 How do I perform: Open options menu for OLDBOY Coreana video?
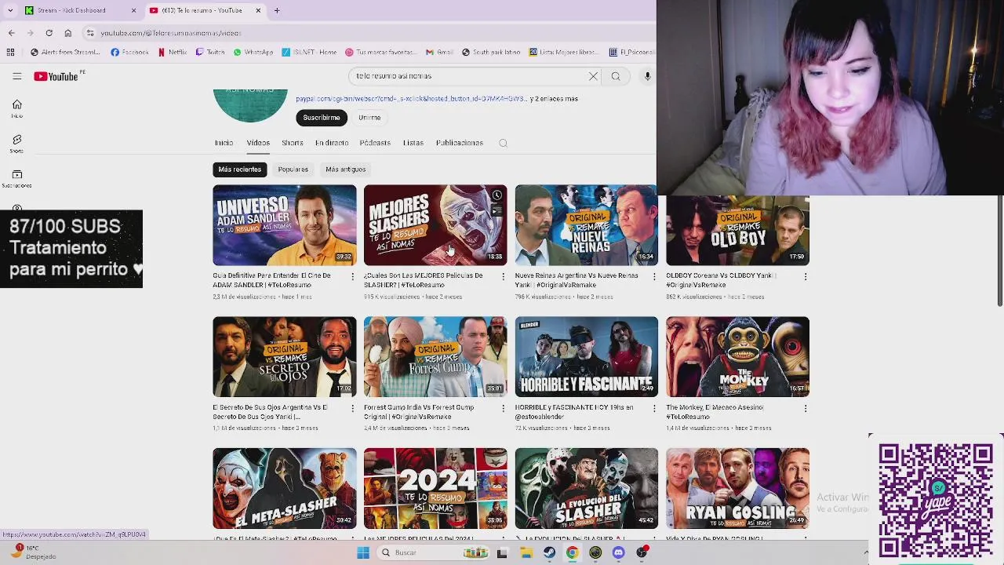(x=806, y=276)
